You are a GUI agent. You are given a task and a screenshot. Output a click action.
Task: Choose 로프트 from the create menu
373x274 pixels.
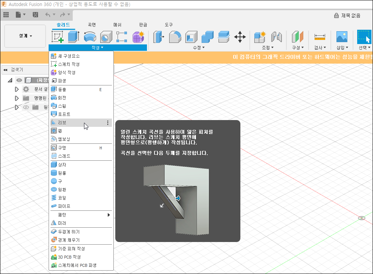(81, 114)
